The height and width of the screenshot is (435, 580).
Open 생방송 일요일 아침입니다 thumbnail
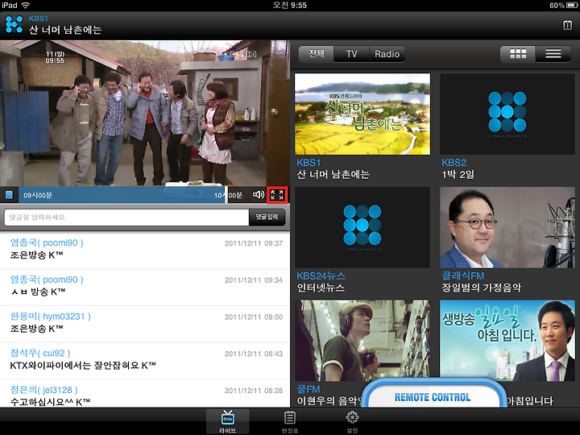coord(507,341)
